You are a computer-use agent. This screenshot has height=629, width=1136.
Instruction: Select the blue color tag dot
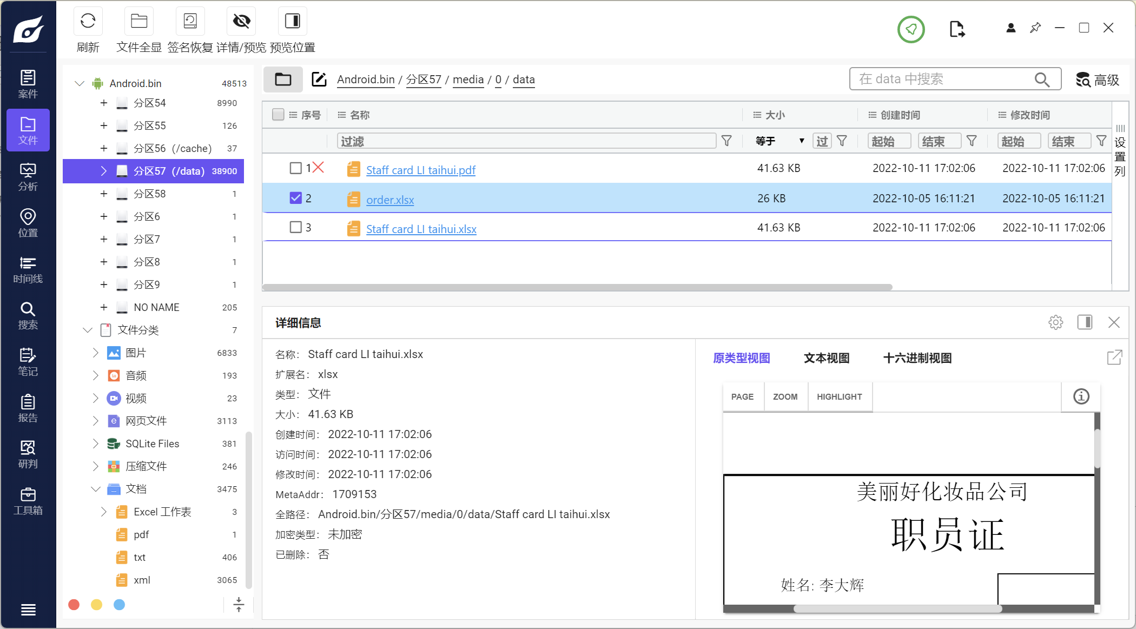[119, 605]
